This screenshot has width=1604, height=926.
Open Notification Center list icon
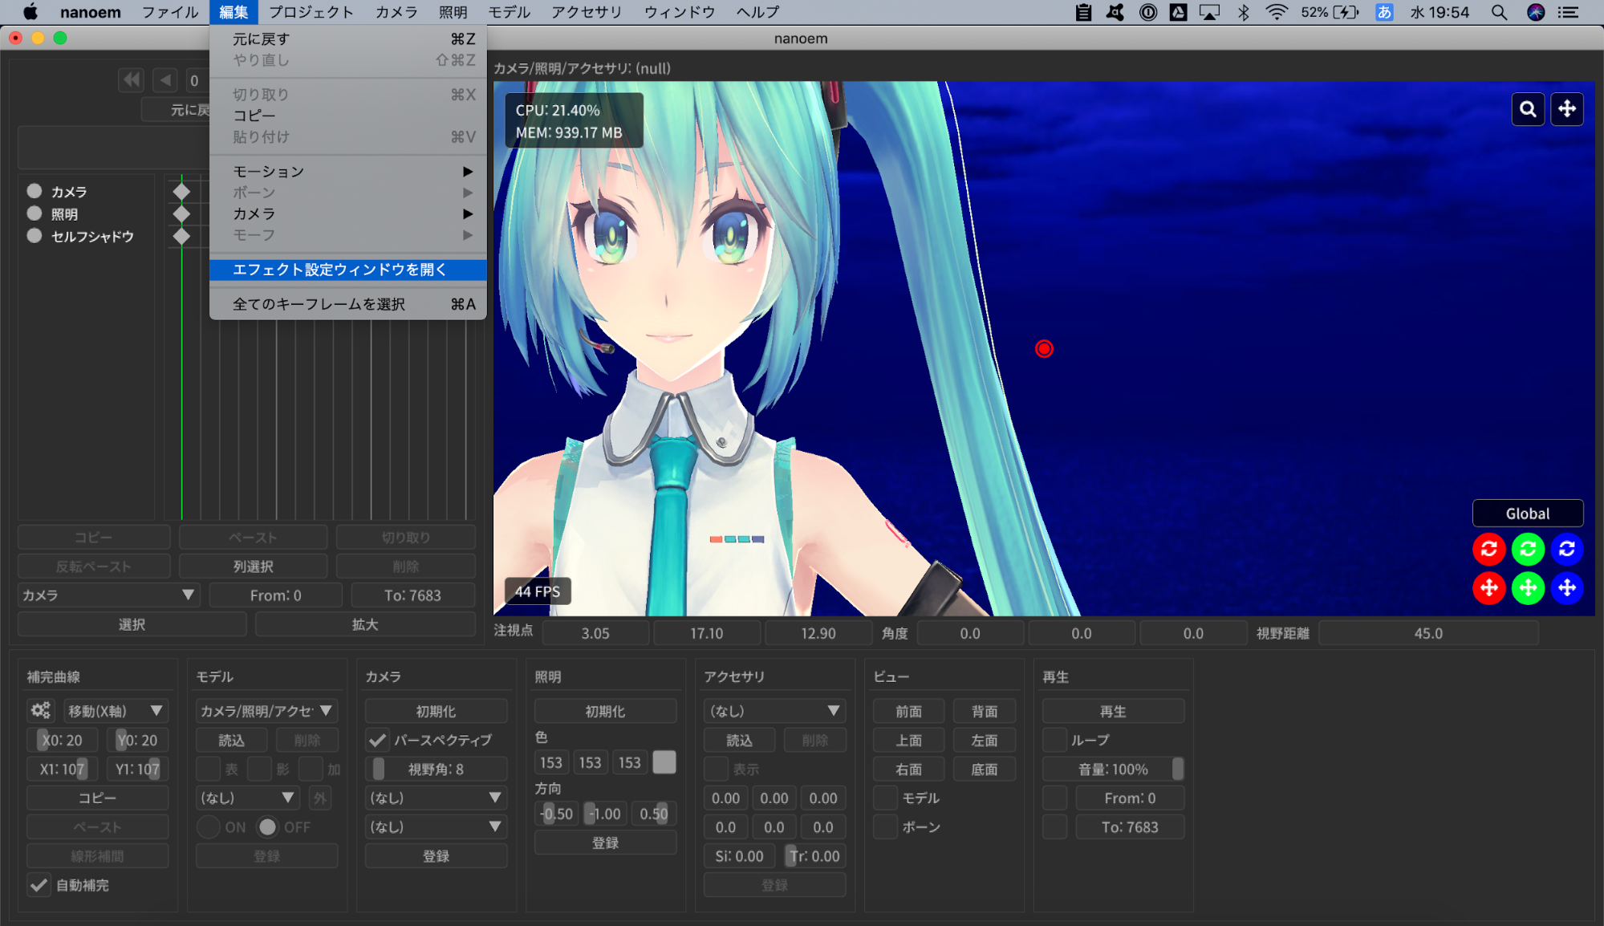tap(1568, 12)
